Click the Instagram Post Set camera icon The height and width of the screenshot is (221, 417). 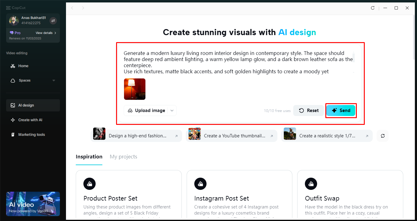pyautogui.click(x=200, y=183)
